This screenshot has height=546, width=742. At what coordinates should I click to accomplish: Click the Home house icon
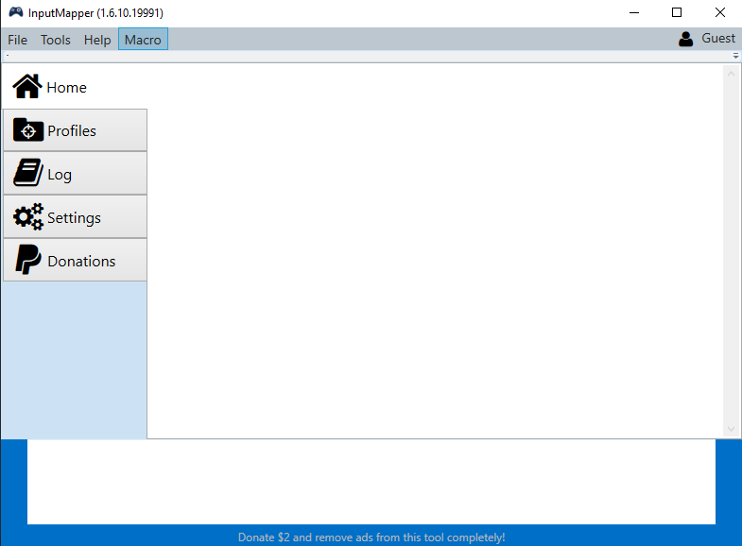pos(27,87)
